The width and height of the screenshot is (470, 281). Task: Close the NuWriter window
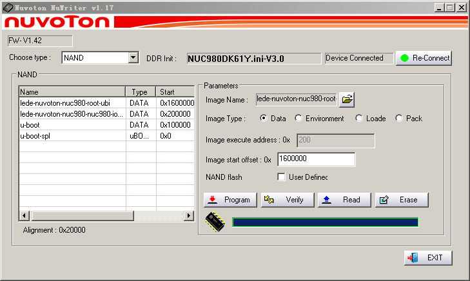[462, 8]
